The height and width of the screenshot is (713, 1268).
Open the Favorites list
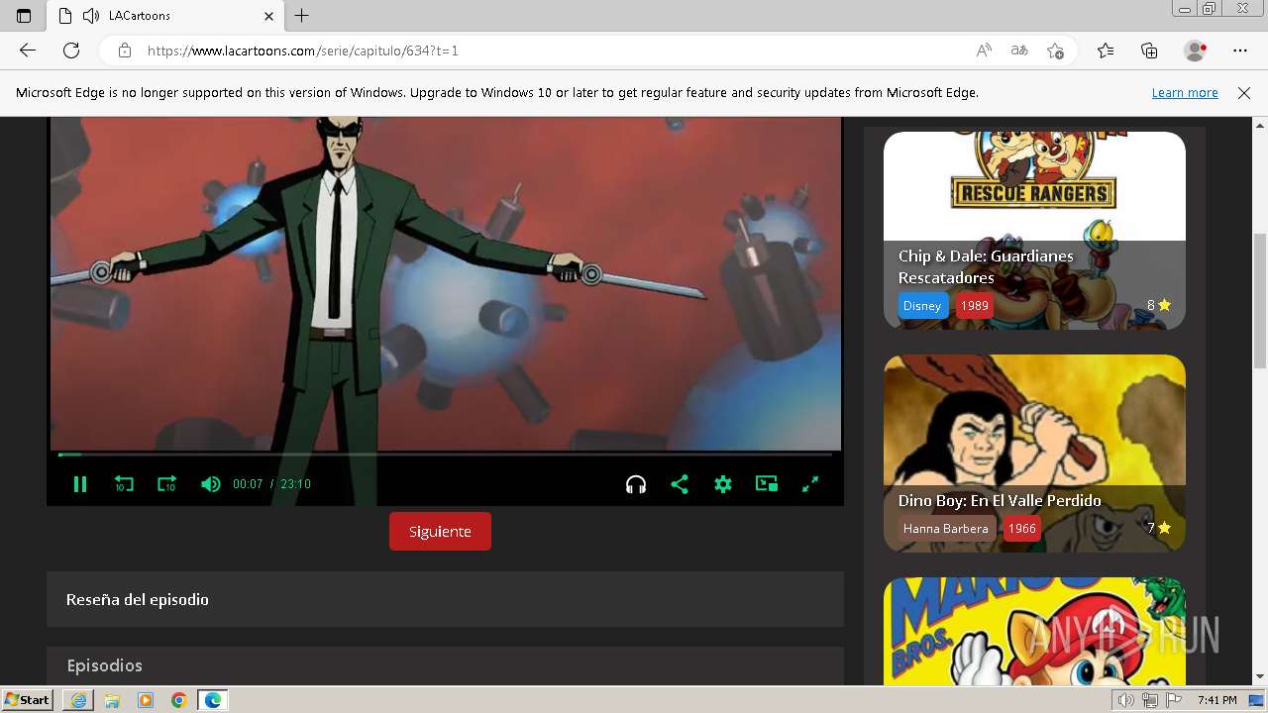tap(1106, 51)
